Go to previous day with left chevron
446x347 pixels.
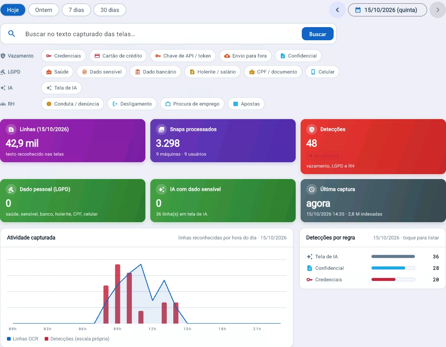[337, 10]
